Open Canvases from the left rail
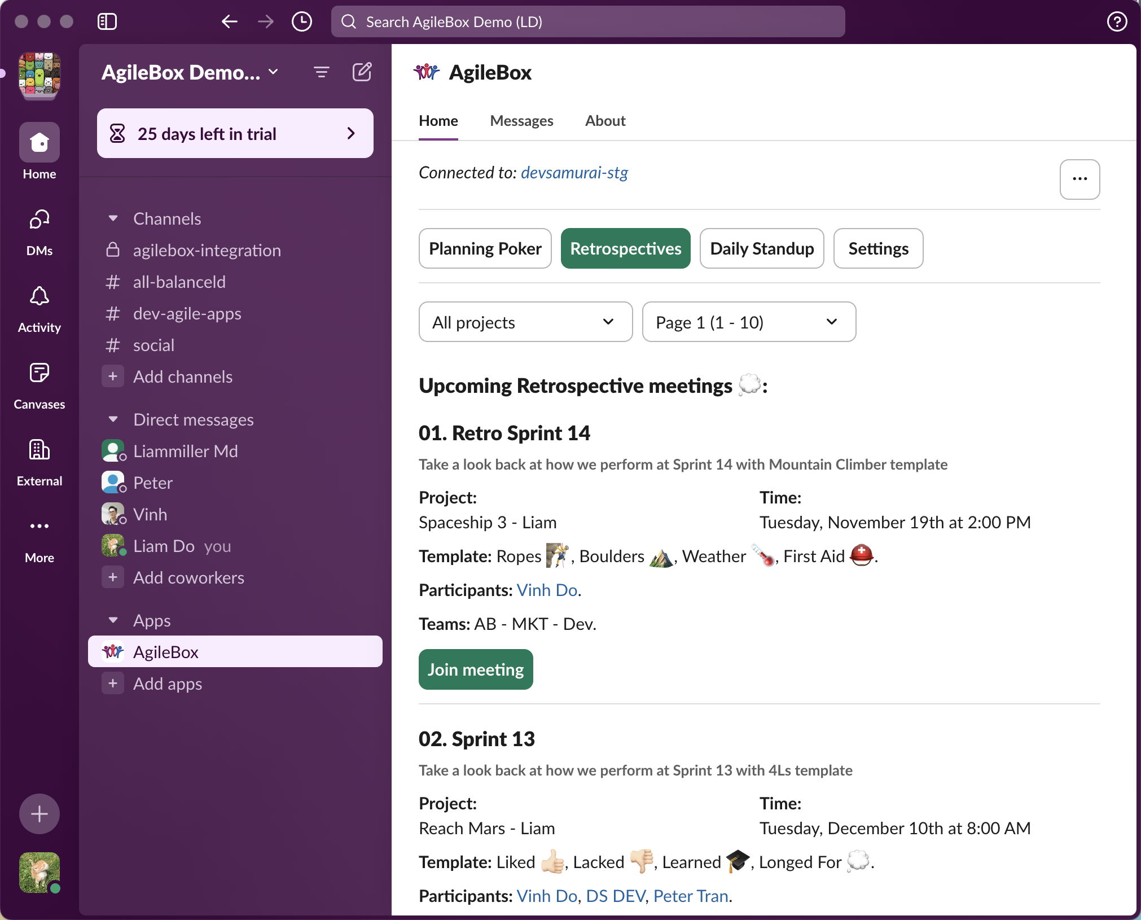This screenshot has width=1141, height=920. point(39,374)
